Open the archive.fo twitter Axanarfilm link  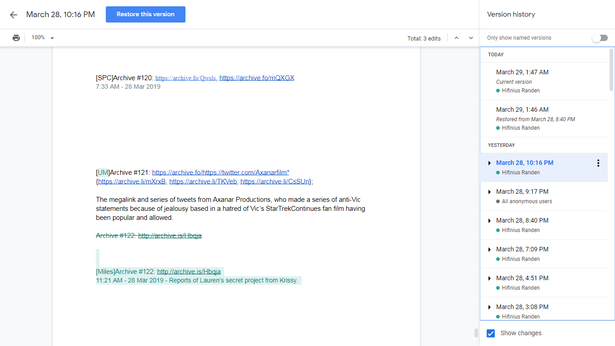pos(221,173)
